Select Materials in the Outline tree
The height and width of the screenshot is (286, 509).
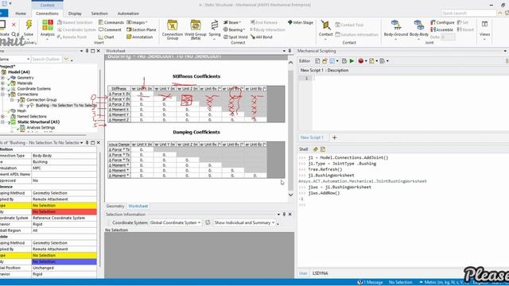tap(25, 83)
